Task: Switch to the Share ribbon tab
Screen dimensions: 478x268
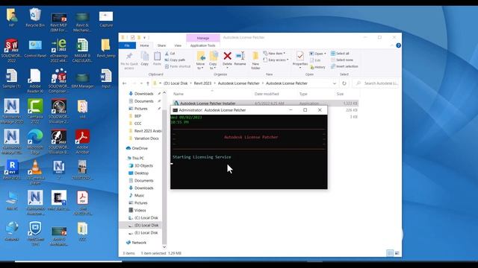Action: 161,45
